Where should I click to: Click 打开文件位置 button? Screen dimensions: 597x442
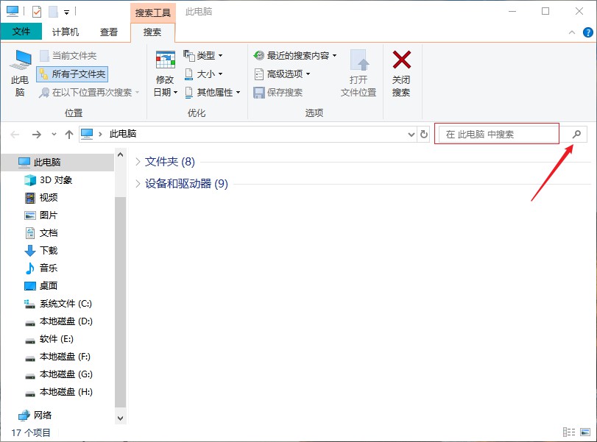click(358, 74)
